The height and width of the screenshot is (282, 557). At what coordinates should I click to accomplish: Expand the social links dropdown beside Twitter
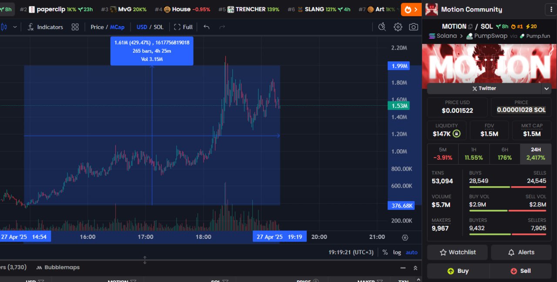(x=547, y=89)
